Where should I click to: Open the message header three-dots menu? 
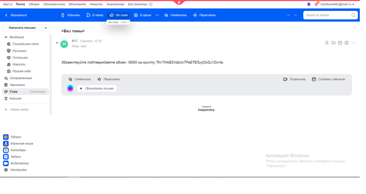pyautogui.click(x=353, y=43)
